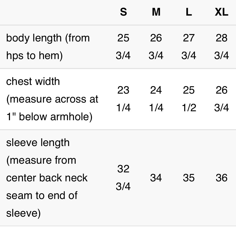Click sleeve length value 36 for XL
This screenshot has height=233, width=236.
click(221, 178)
